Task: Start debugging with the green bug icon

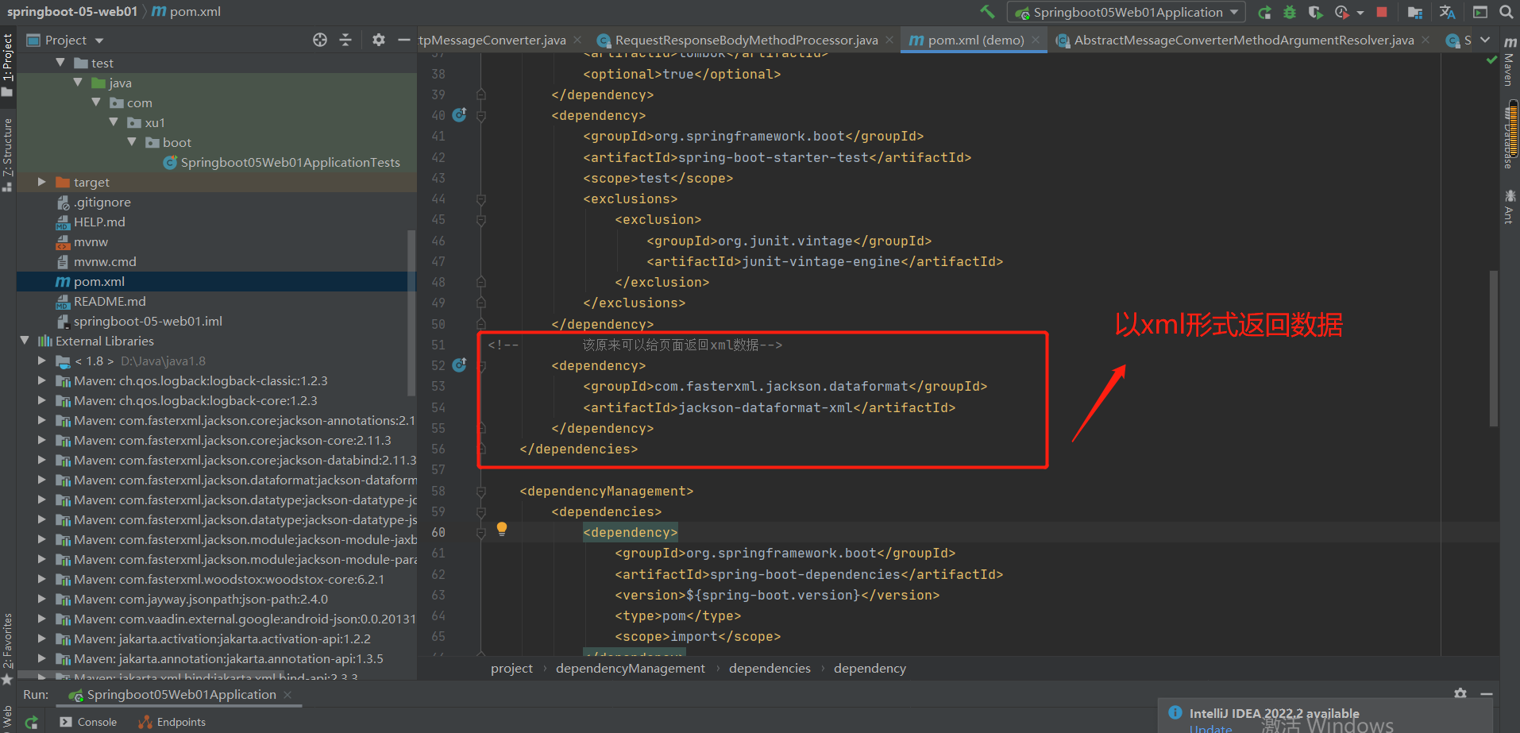Action: click(1290, 12)
